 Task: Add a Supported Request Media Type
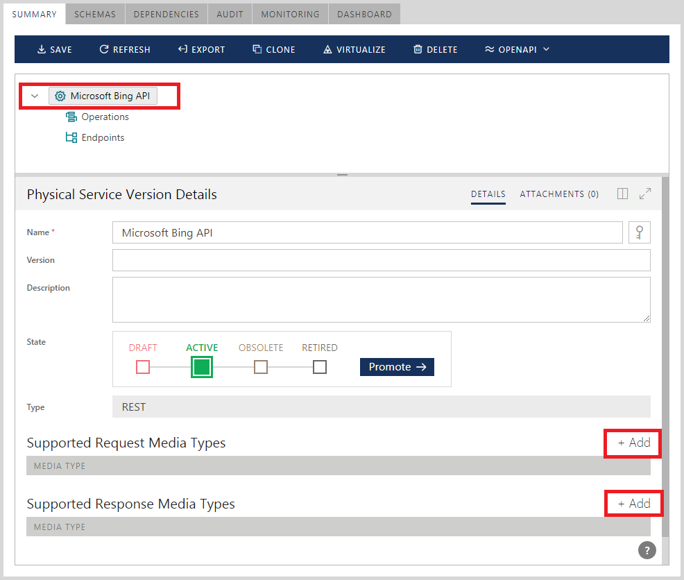pos(634,443)
